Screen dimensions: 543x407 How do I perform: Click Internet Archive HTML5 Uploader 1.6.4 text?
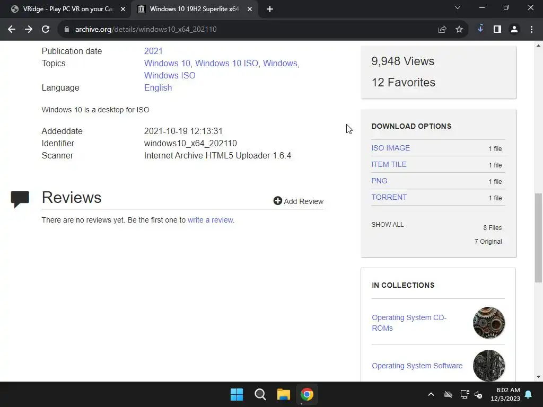coord(217,156)
